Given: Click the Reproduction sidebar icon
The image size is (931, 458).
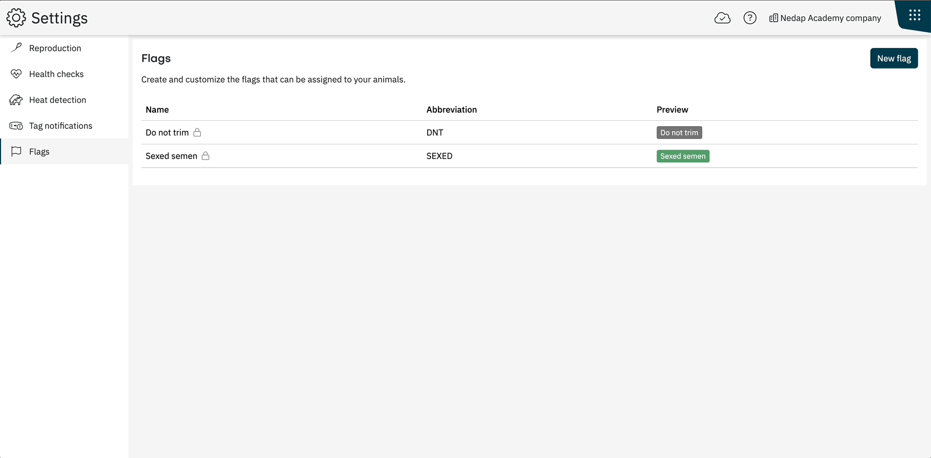Looking at the screenshot, I should [17, 48].
